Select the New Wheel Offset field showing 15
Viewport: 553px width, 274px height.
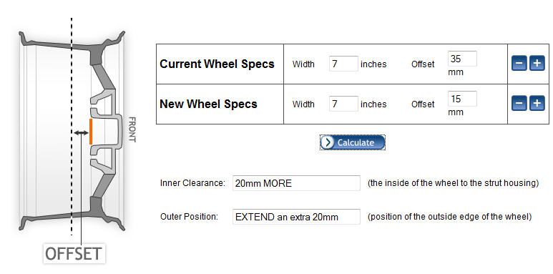pos(462,99)
